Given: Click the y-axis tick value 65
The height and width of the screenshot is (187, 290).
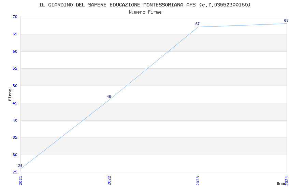Looking at the screenshot, I should [x=15, y=34].
